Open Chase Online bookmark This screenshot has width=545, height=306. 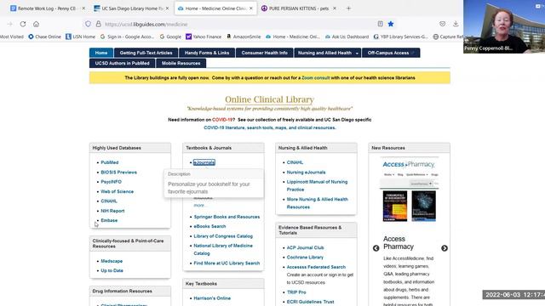pos(44,37)
